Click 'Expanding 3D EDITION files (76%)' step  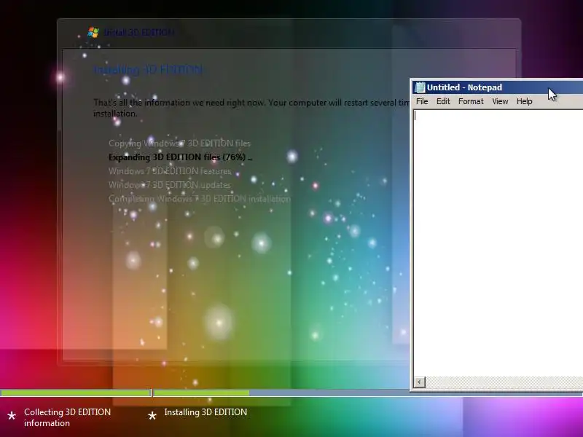coord(180,157)
